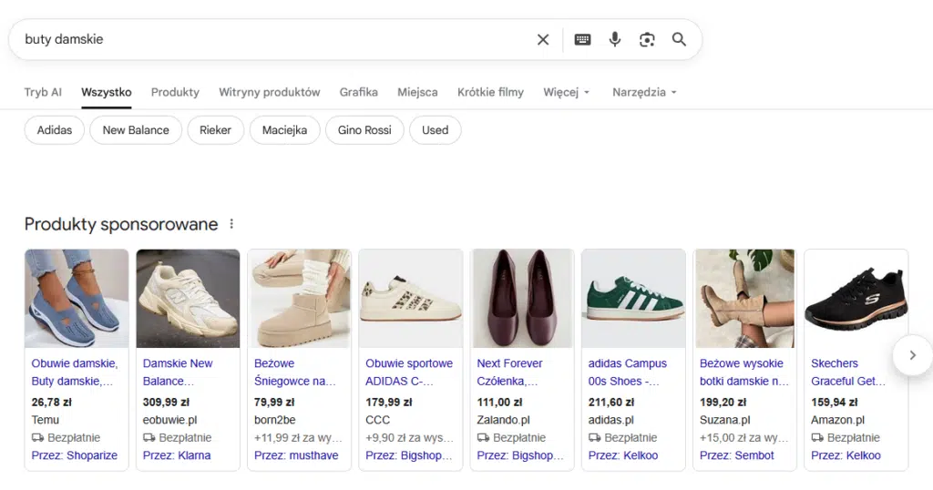Image resolution: width=933 pixels, height=490 pixels.
Task: Click the 'Przez: Klarna' link
Action: (x=177, y=455)
